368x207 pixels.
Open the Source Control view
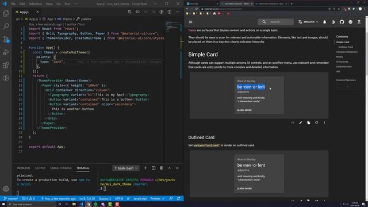(x=6, y=39)
